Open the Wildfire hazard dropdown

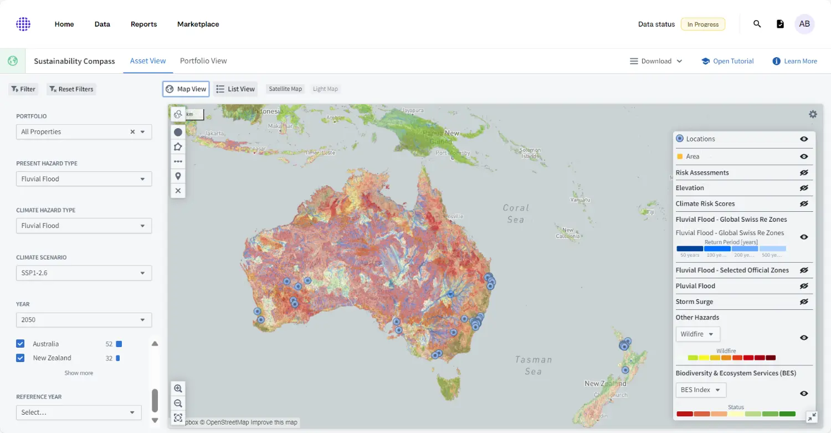tap(697, 334)
